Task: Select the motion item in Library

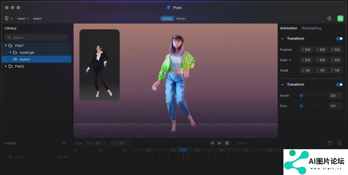Action: (x=36, y=59)
